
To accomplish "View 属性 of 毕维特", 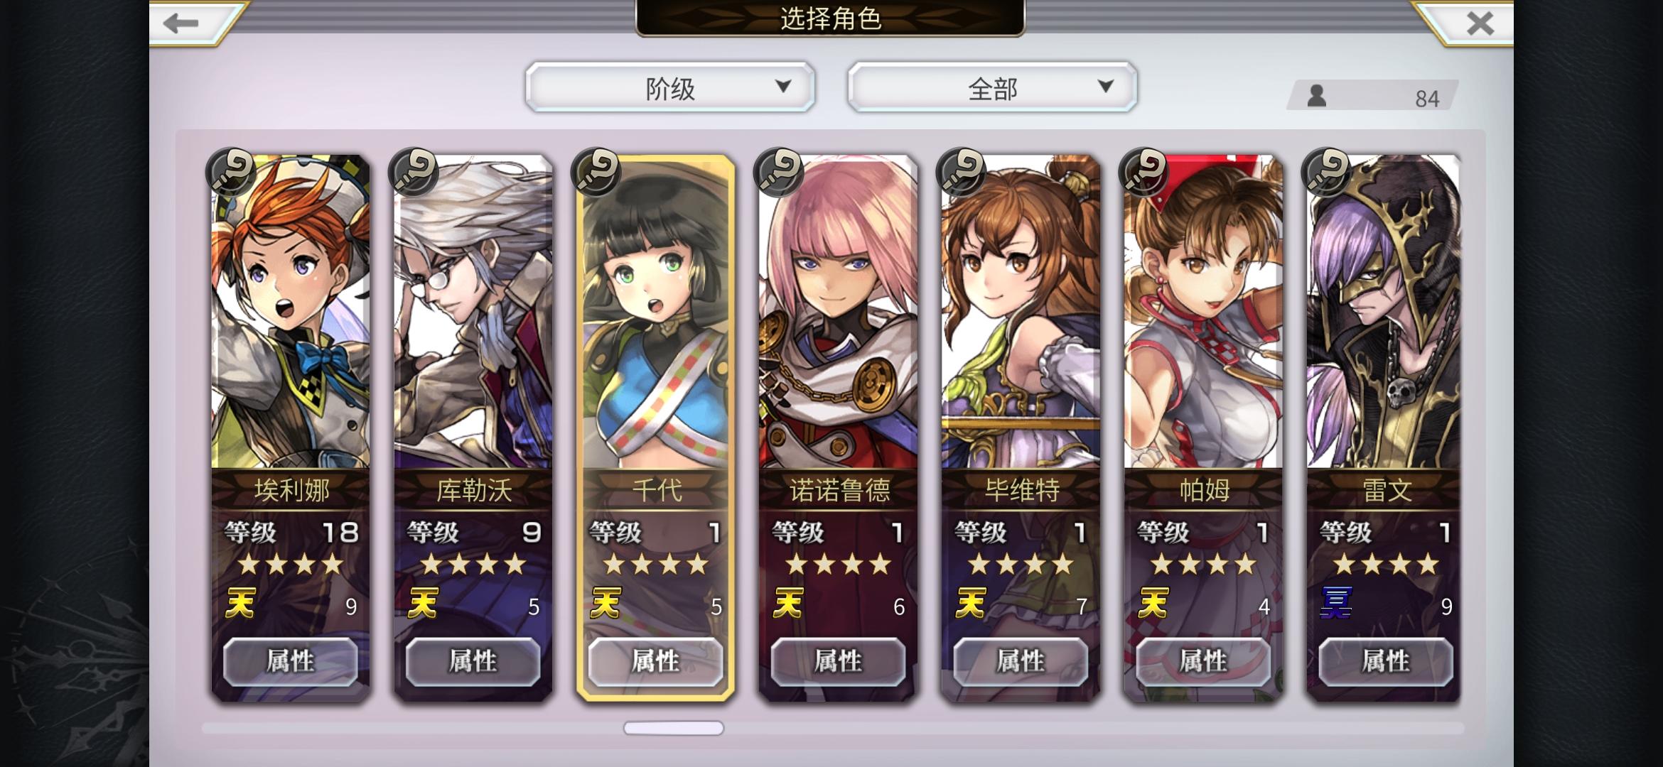I will [x=1021, y=661].
